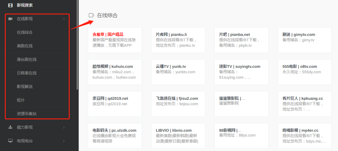Click the 在线综合 section heading text

click(x=107, y=15)
